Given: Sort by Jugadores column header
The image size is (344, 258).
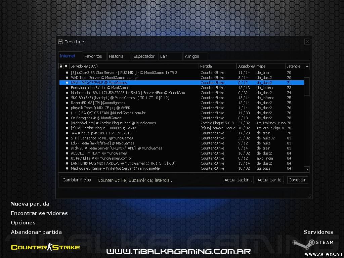Looking at the screenshot, I should point(246,66).
